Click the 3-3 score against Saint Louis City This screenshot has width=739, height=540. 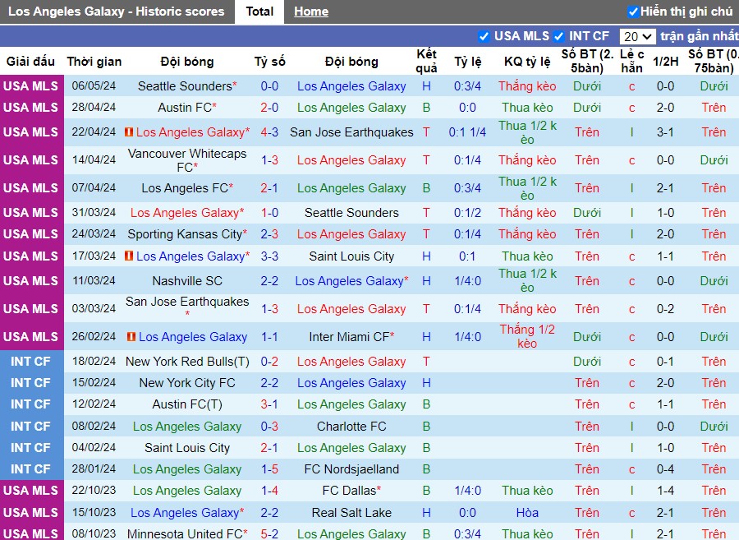pos(269,256)
